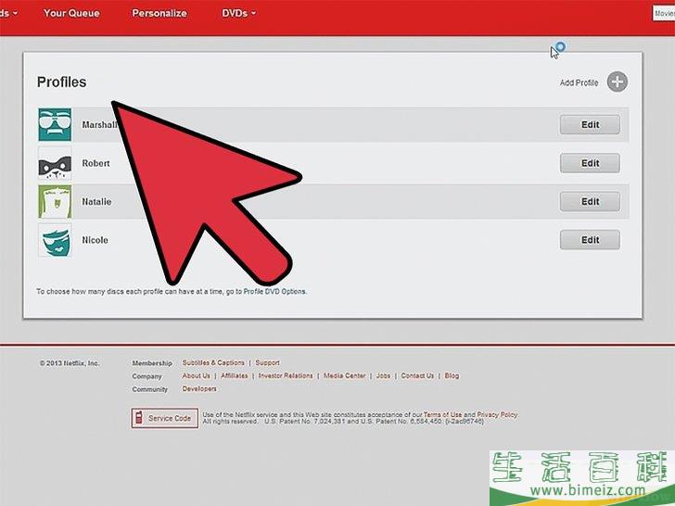Expand the DVDs dropdown menu
Screen dimensions: 675x506
(x=238, y=13)
